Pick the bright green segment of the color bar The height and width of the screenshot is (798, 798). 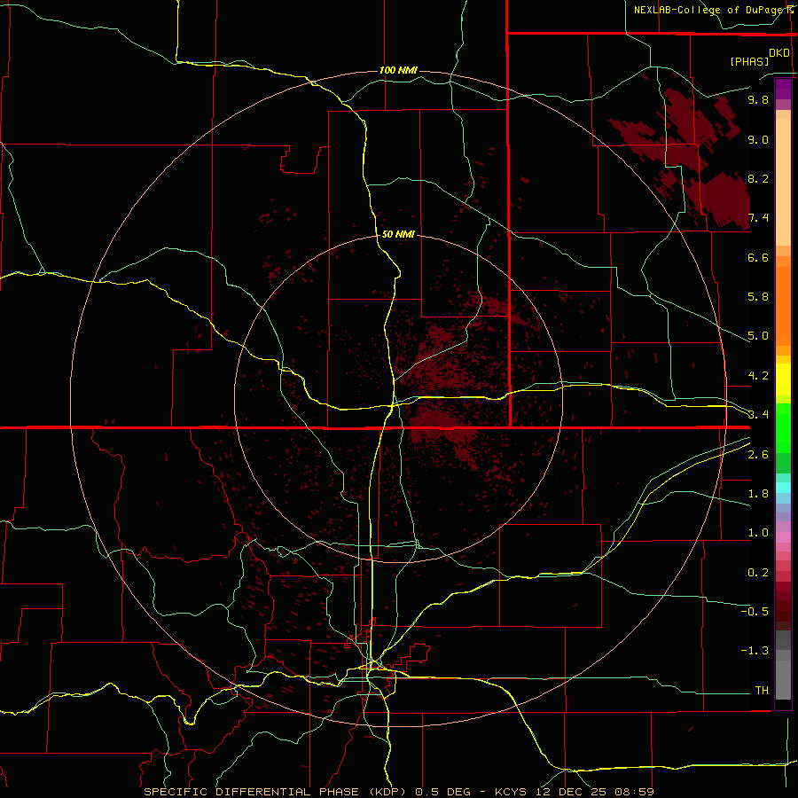click(x=783, y=427)
